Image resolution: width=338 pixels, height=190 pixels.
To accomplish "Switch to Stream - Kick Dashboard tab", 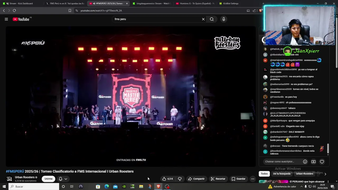I will [21, 3].
